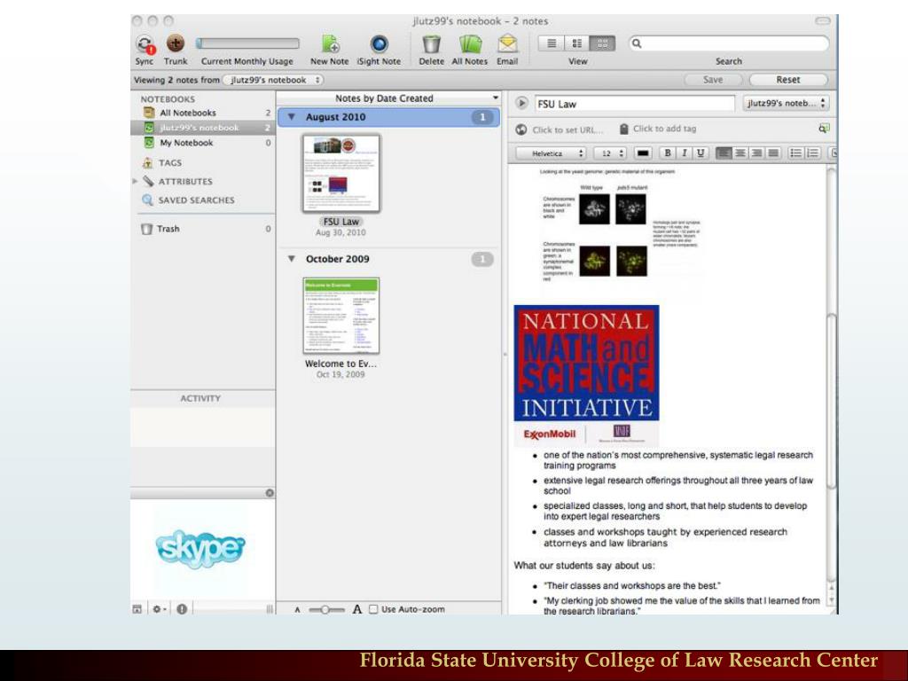Screen dimensions: 908x681
Task: Email the current note
Action: coord(507,44)
